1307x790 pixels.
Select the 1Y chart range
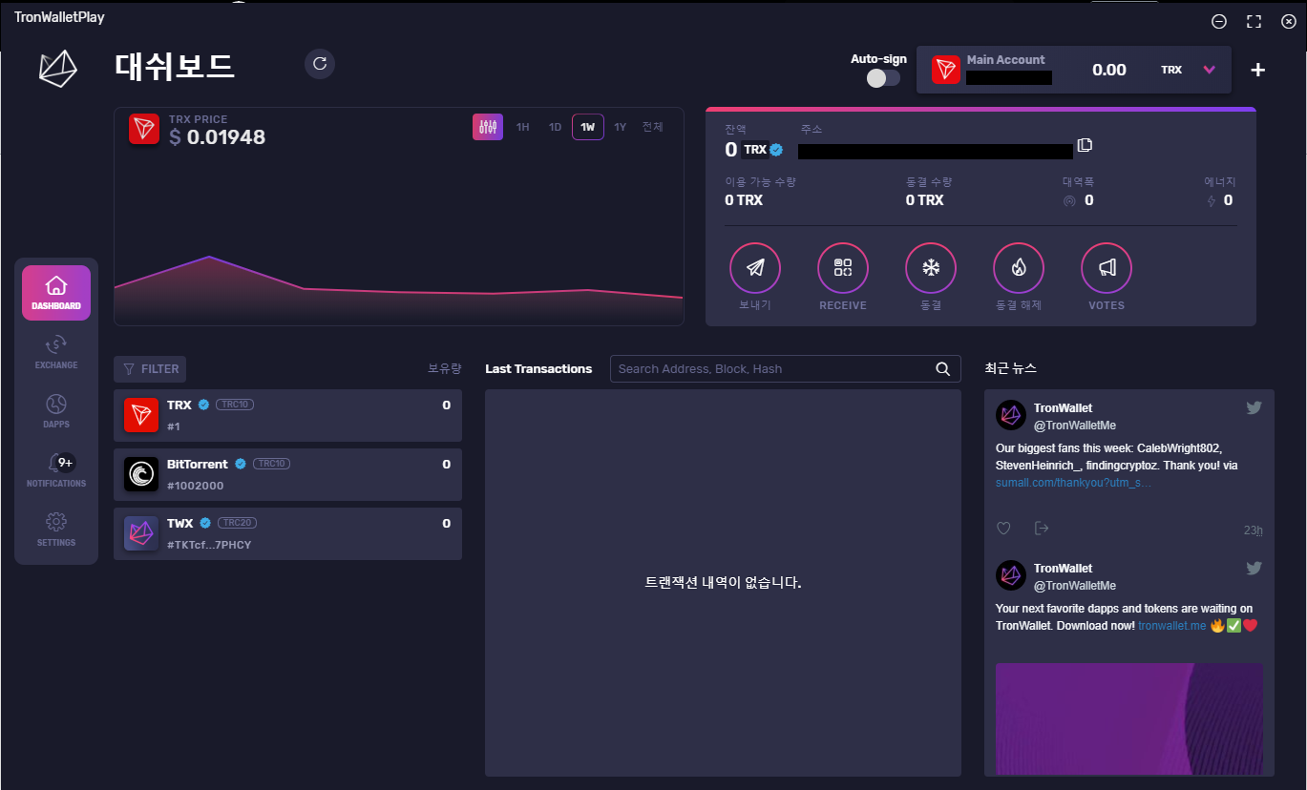click(x=621, y=127)
